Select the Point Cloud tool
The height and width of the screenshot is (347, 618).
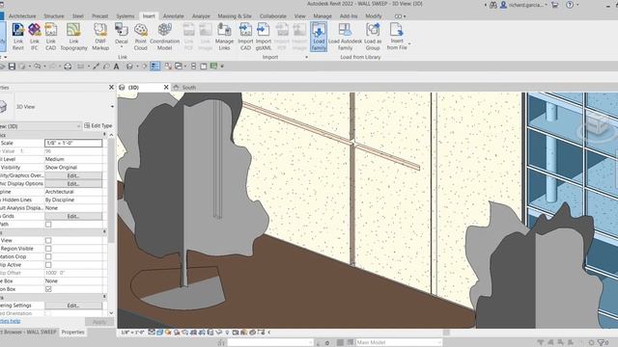pyautogui.click(x=140, y=37)
